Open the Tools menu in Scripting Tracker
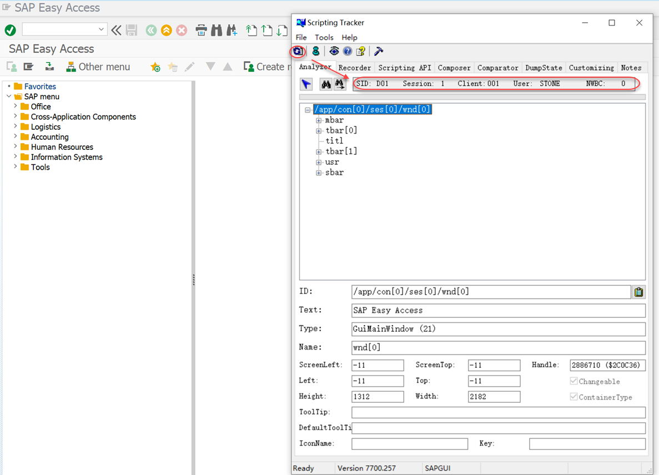 pos(324,37)
